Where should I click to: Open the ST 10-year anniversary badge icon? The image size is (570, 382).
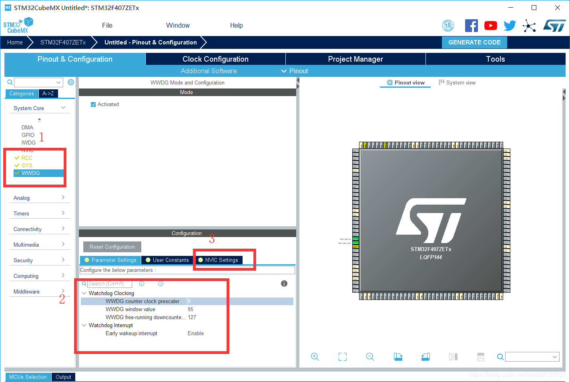(x=448, y=26)
